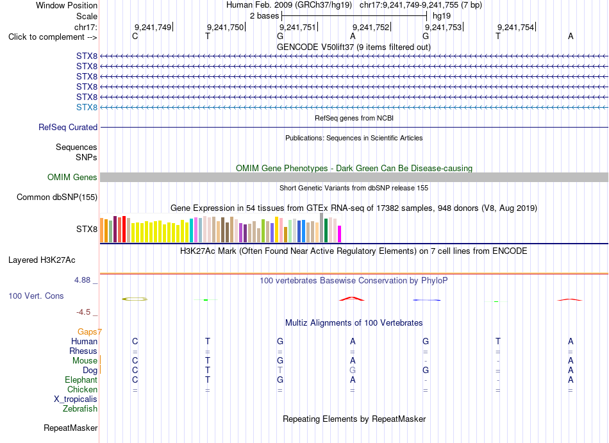The height and width of the screenshot is (443, 609).
Task: Click the 4.88 PhyloP upper scale value
Action: (x=82, y=280)
